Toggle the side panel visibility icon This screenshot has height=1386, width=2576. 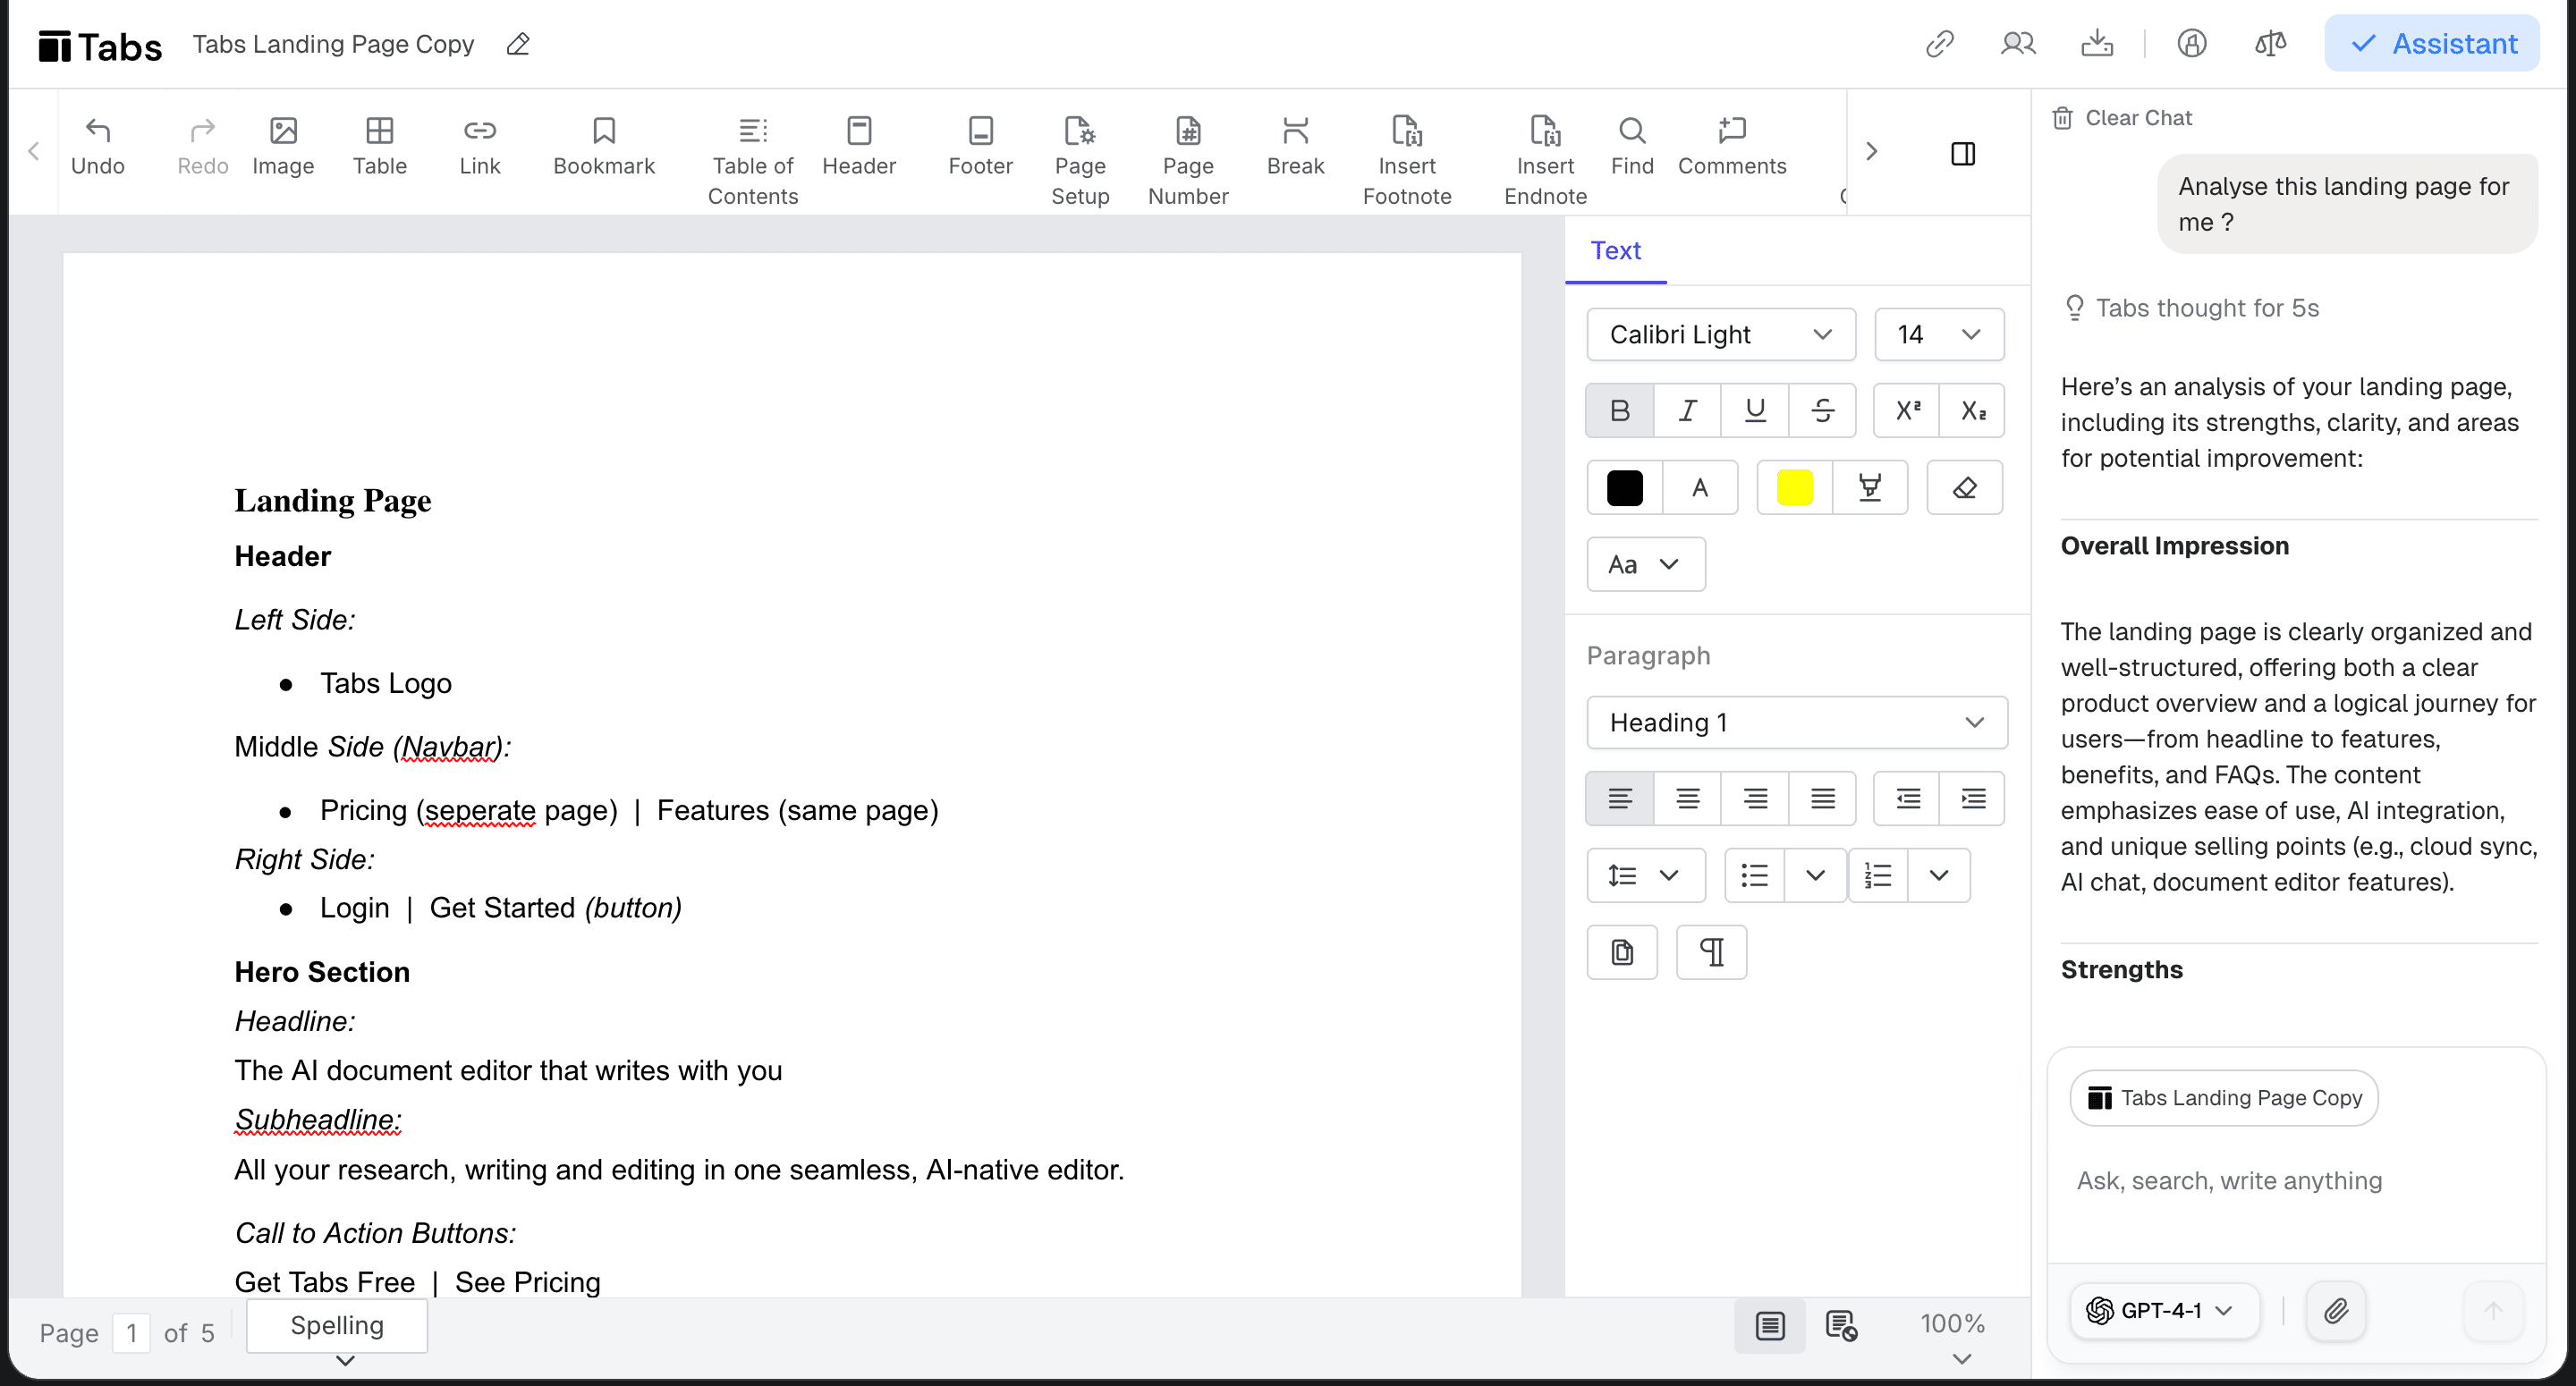click(x=1962, y=153)
